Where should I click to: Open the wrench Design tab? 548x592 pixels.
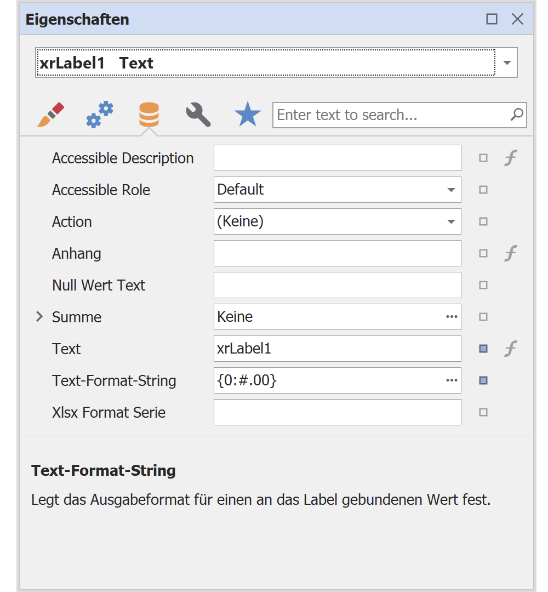(198, 115)
